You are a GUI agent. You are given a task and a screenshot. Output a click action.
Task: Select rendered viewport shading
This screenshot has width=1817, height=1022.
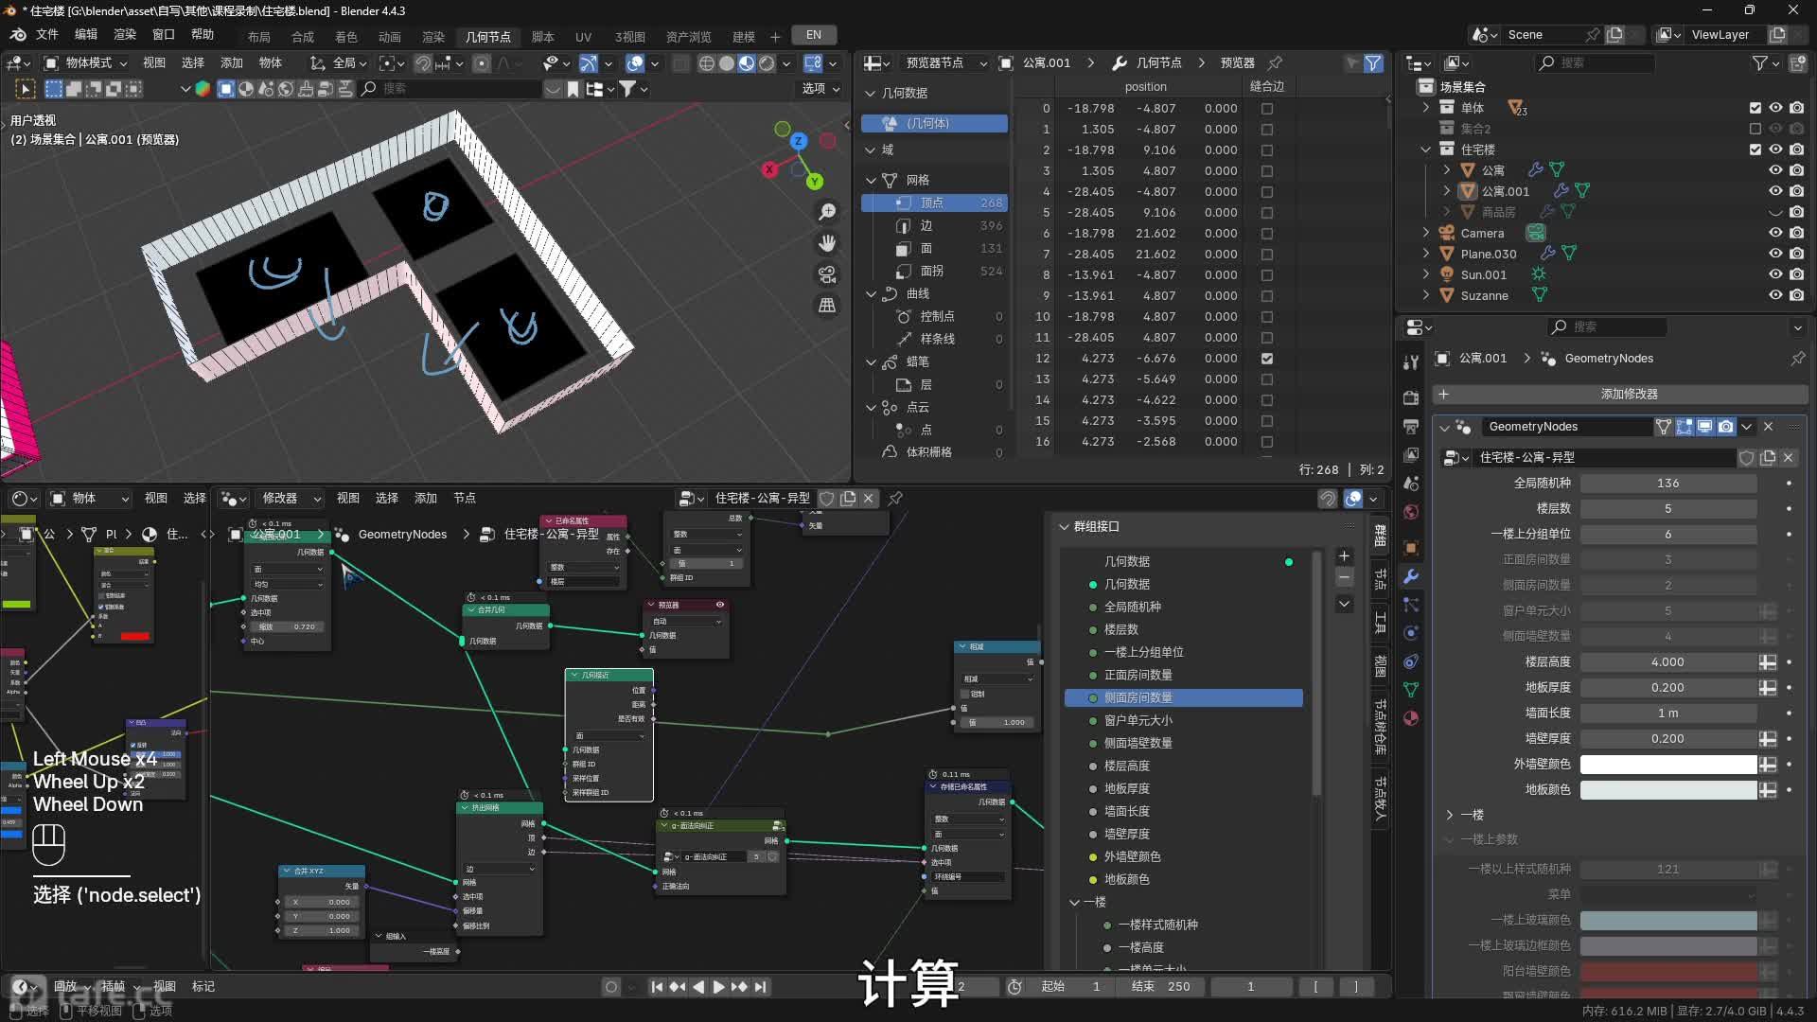[x=767, y=63]
